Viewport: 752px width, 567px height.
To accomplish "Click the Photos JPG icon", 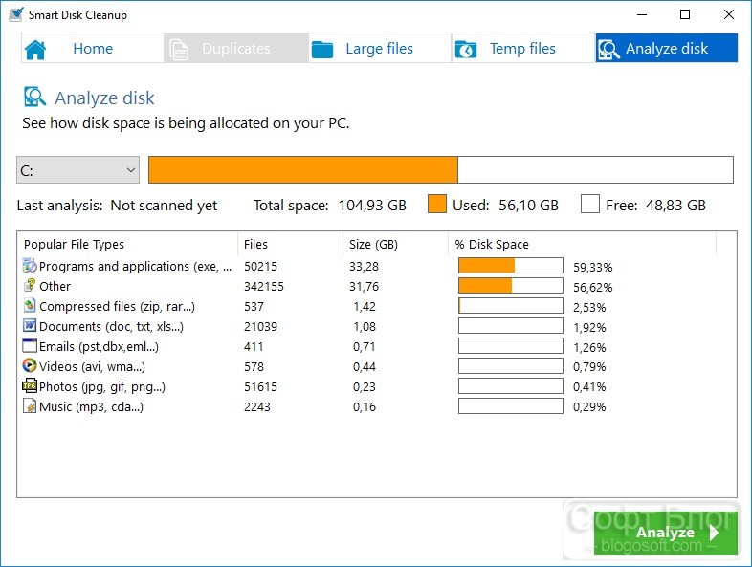I will pos(30,386).
